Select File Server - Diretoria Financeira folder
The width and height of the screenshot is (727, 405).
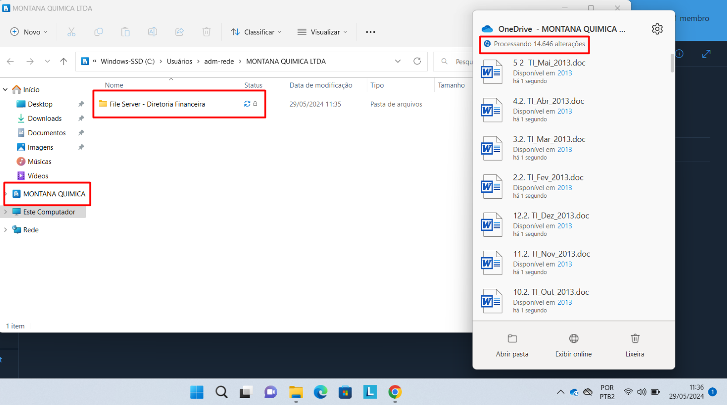157,104
